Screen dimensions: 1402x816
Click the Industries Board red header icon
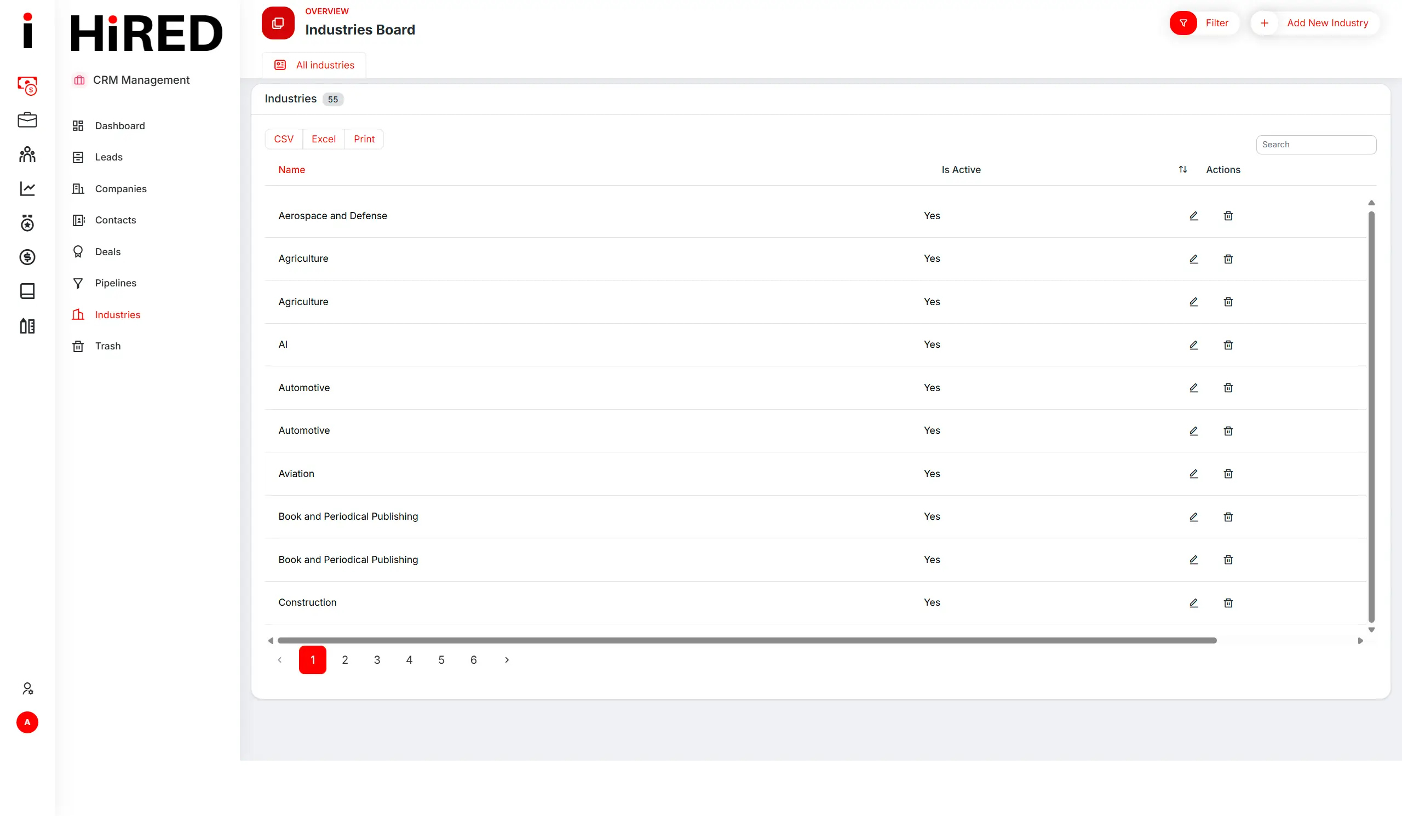click(x=278, y=23)
